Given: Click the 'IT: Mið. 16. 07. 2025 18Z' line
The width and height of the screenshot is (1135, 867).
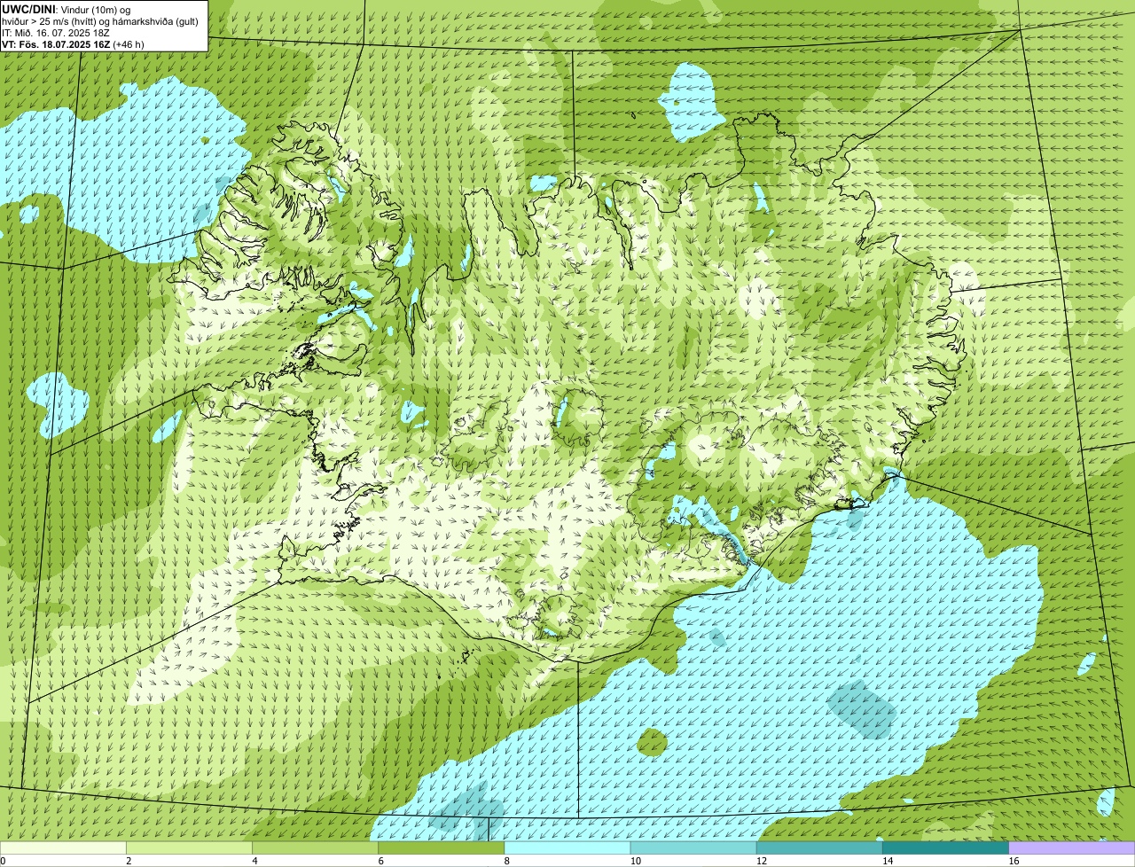Looking at the screenshot, I should (56, 33).
